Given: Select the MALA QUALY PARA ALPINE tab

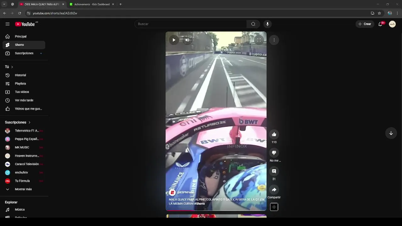Looking at the screenshot, I should (42, 4).
